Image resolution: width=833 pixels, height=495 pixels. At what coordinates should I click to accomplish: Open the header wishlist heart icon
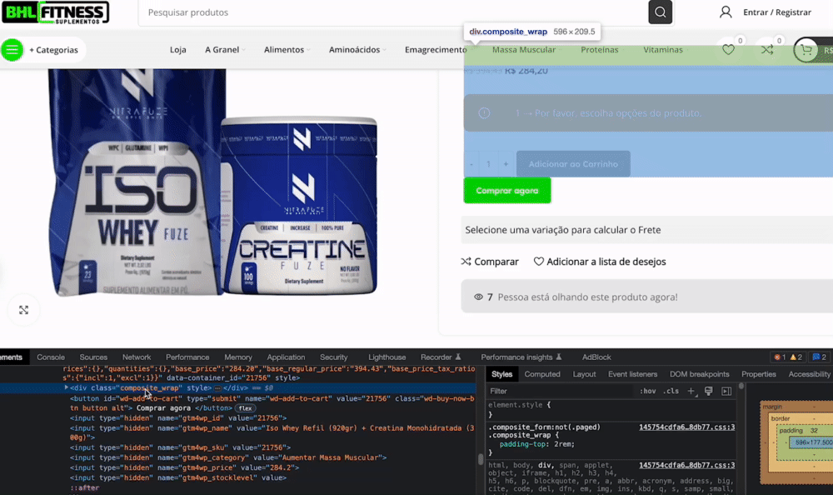point(728,49)
